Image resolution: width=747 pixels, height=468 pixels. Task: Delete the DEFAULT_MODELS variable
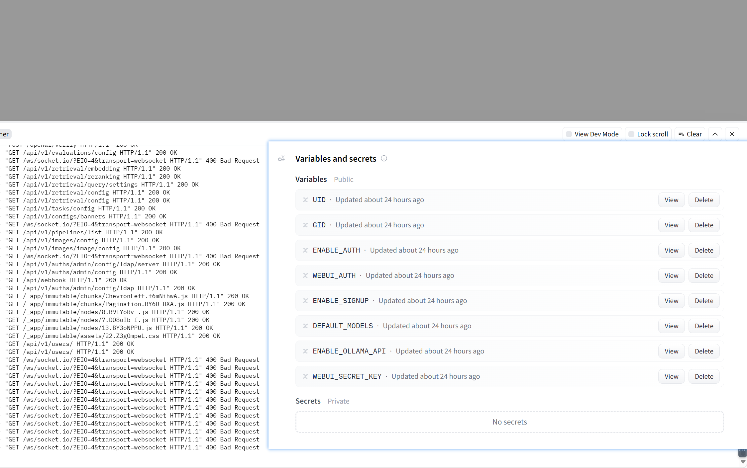click(x=704, y=326)
